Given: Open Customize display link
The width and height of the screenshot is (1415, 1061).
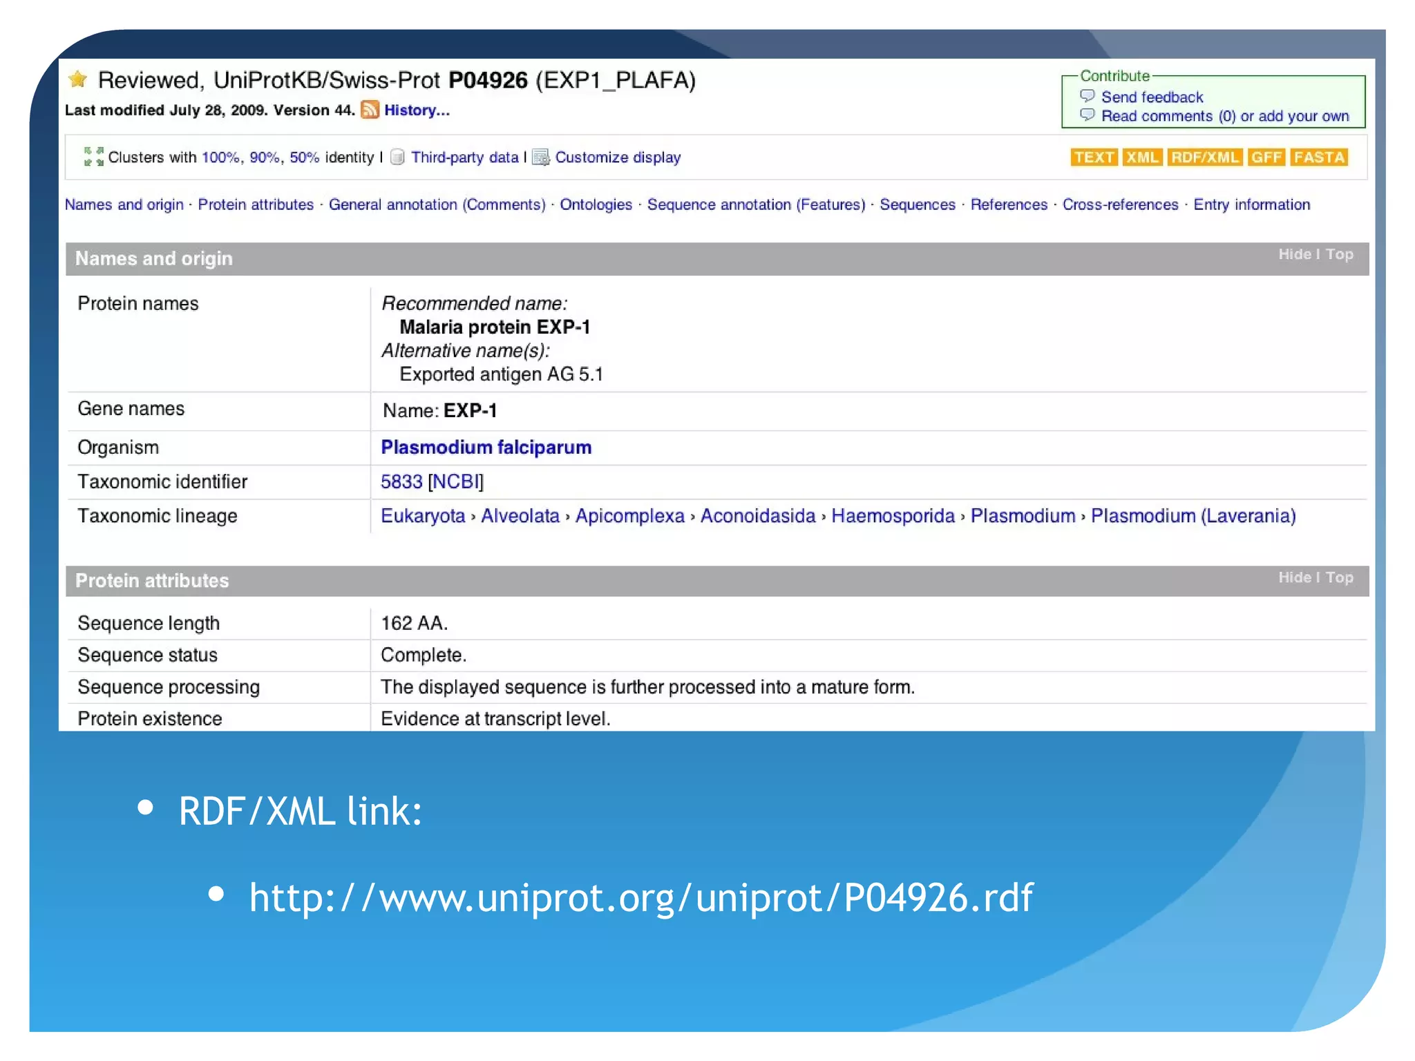Looking at the screenshot, I should (x=618, y=157).
